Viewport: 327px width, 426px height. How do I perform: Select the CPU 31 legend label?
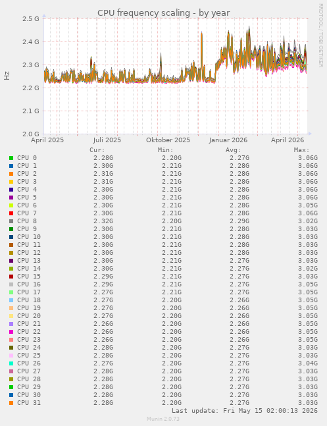(x=29, y=402)
